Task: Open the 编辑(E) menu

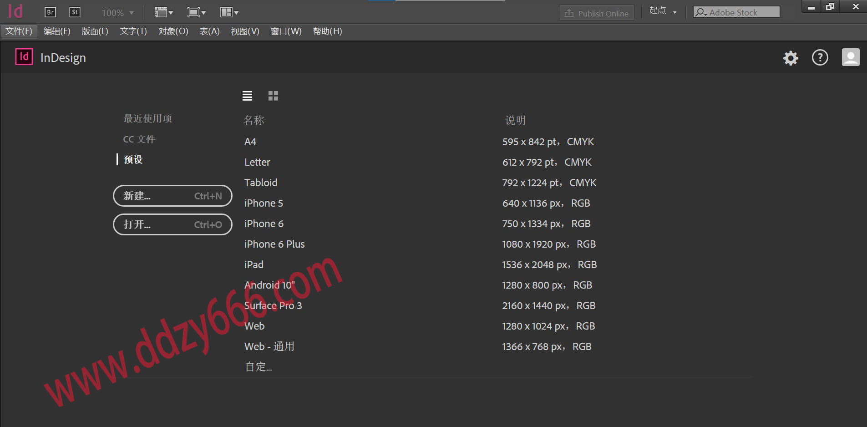Action: [57, 31]
